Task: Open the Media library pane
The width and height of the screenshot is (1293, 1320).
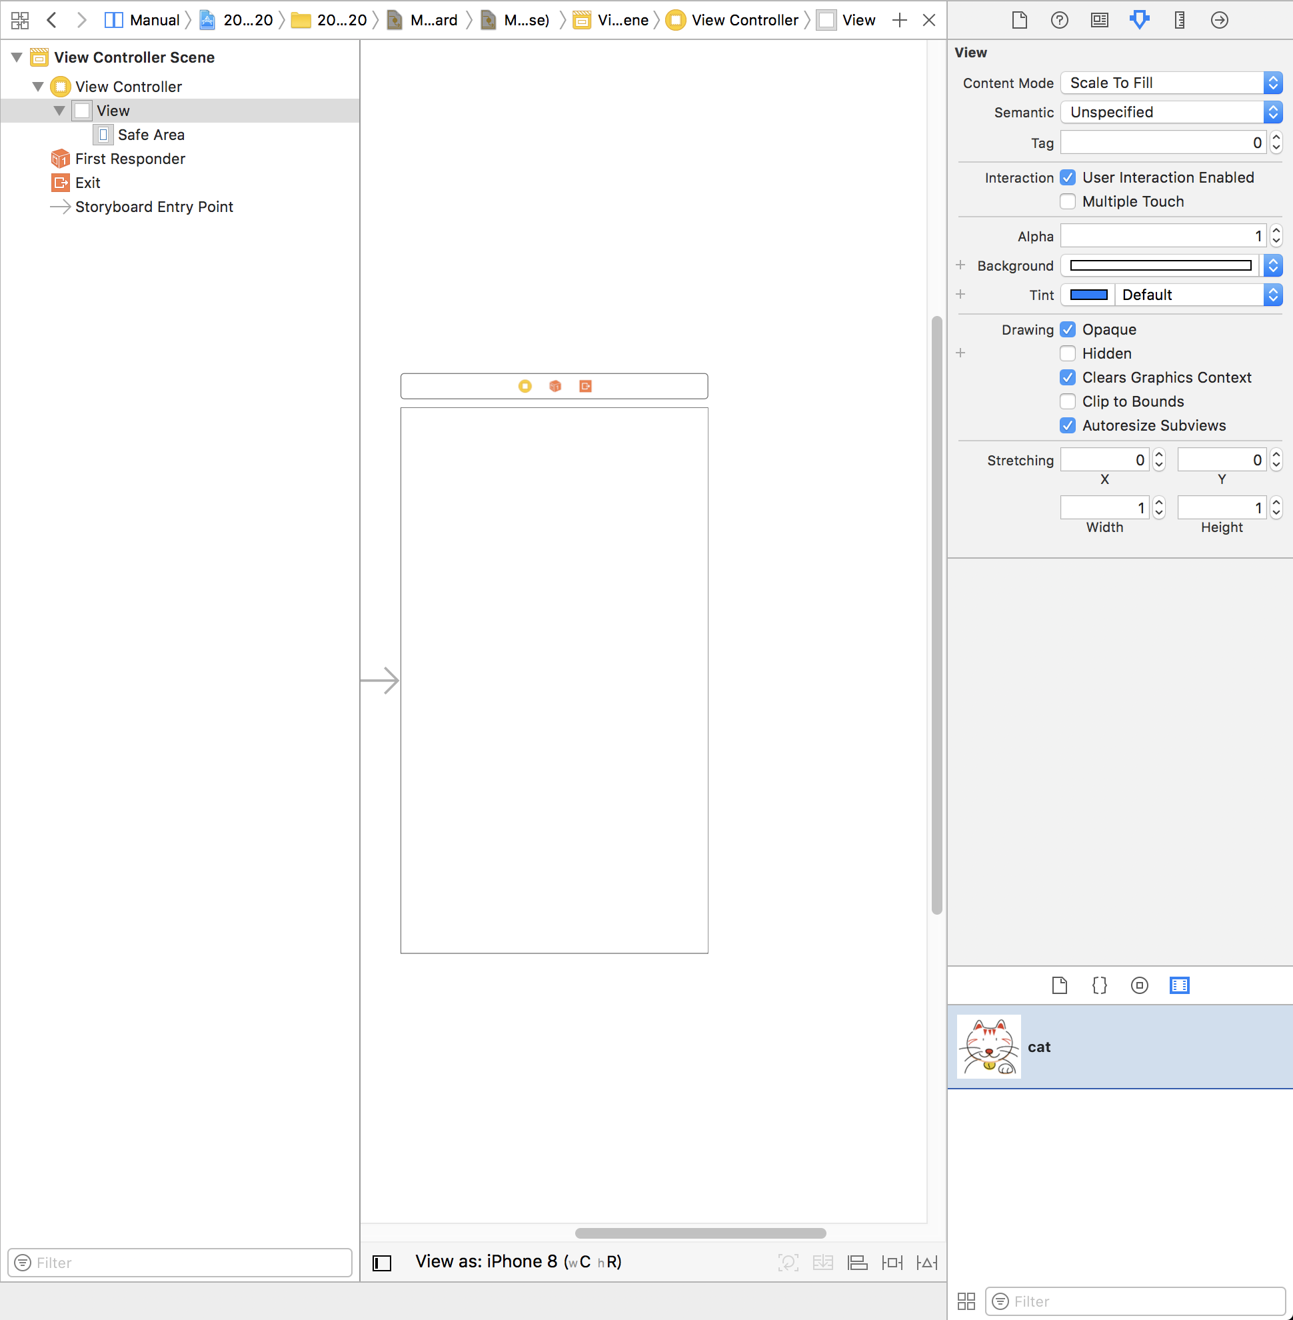Action: click(x=1180, y=985)
